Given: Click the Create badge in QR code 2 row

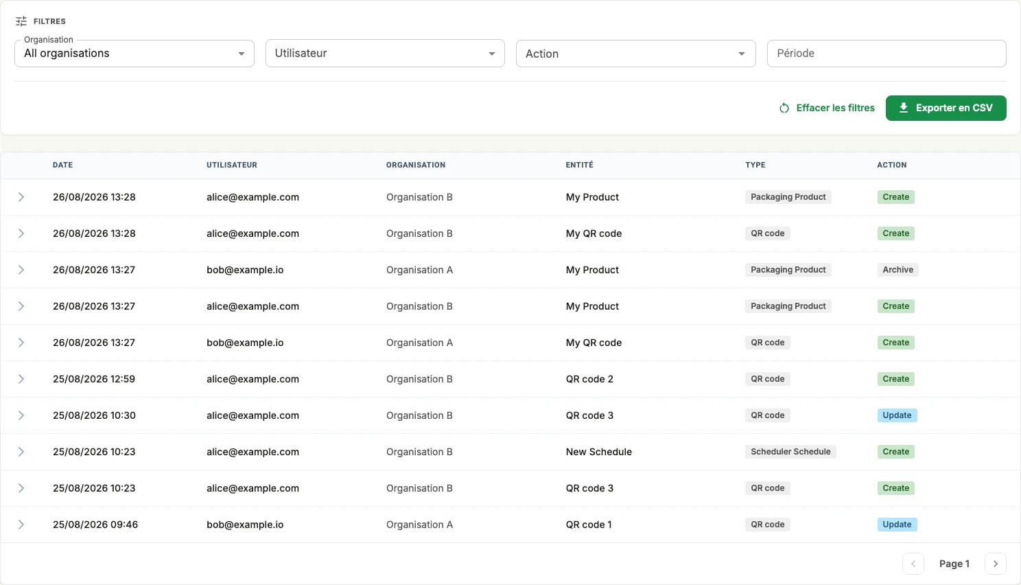Looking at the screenshot, I should [895, 379].
